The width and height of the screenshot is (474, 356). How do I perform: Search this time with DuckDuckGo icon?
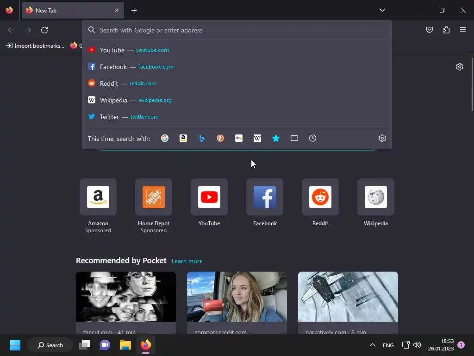(x=220, y=138)
